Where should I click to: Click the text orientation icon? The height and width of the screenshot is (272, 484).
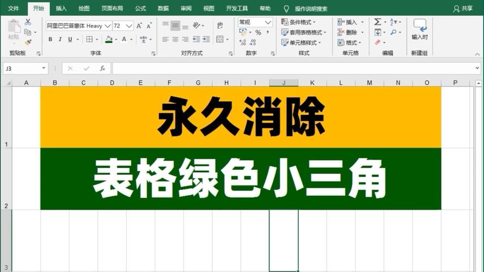[x=197, y=25]
